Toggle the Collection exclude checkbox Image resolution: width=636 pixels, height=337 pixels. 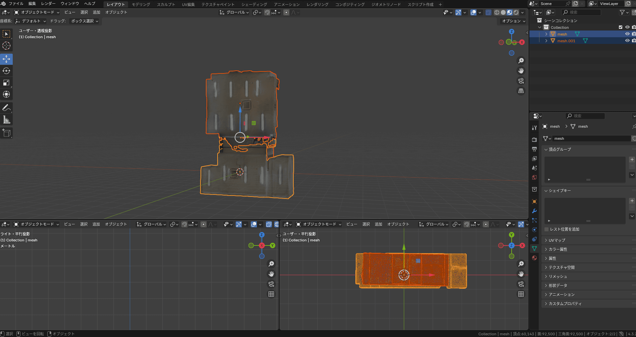tap(621, 27)
